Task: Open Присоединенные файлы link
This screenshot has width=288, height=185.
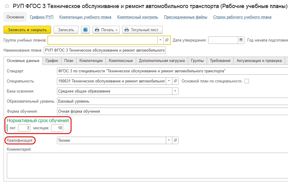Action: (x=185, y=17)
